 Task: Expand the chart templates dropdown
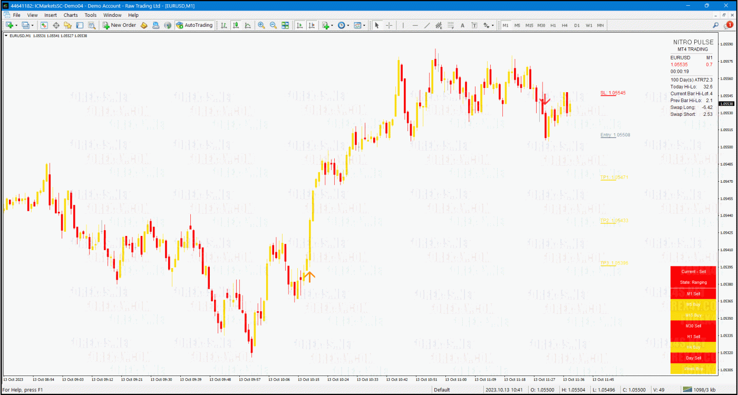(364, 25)
